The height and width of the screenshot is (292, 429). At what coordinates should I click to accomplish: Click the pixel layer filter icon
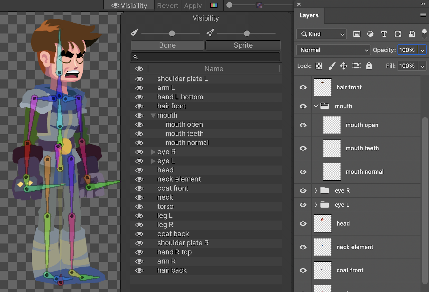357,34
